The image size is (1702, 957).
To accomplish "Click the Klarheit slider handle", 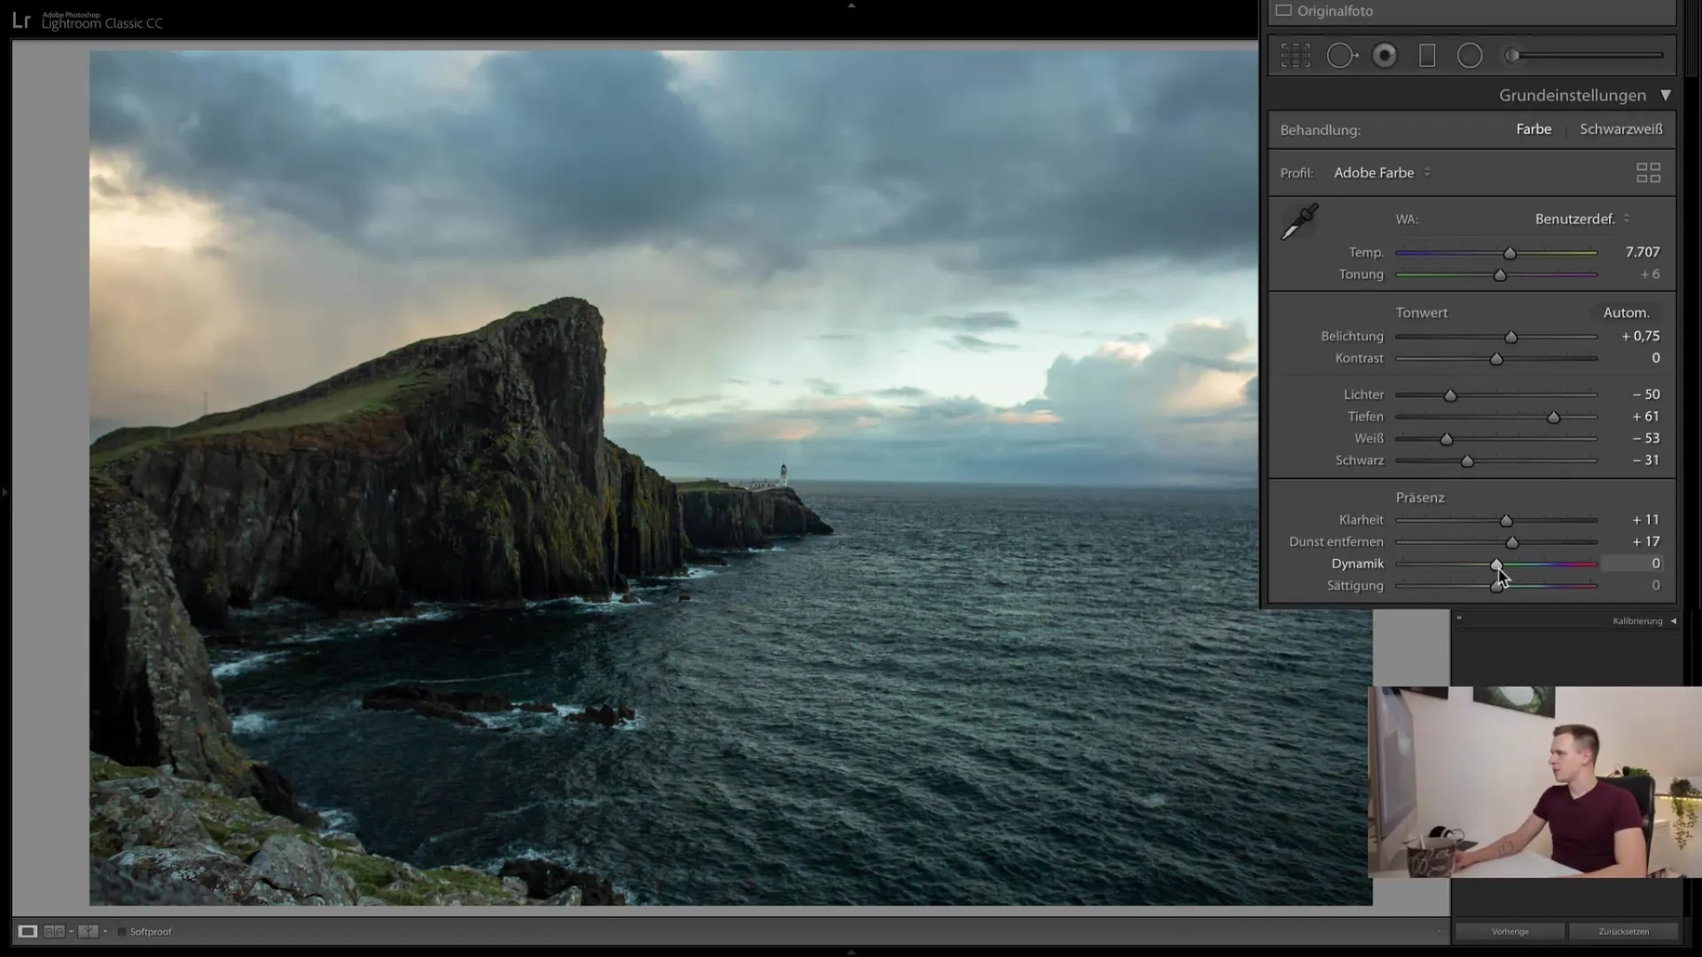I will 1506,521.
